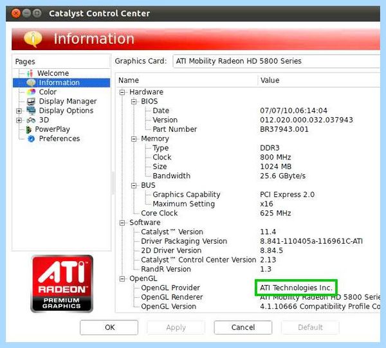
Task: Open Display Manager page
Action: (68, 101)
